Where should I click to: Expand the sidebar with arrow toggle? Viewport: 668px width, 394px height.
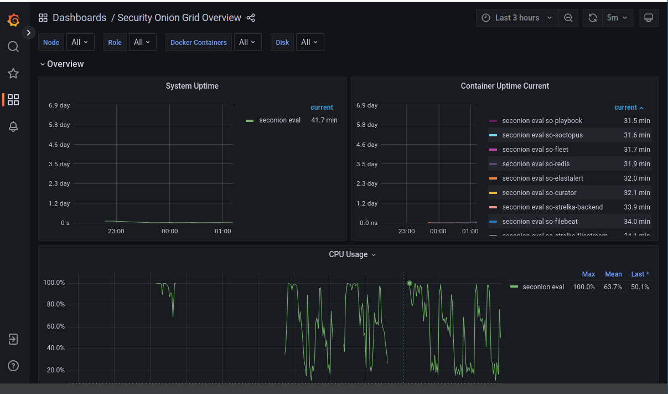(x=29, y=33)
